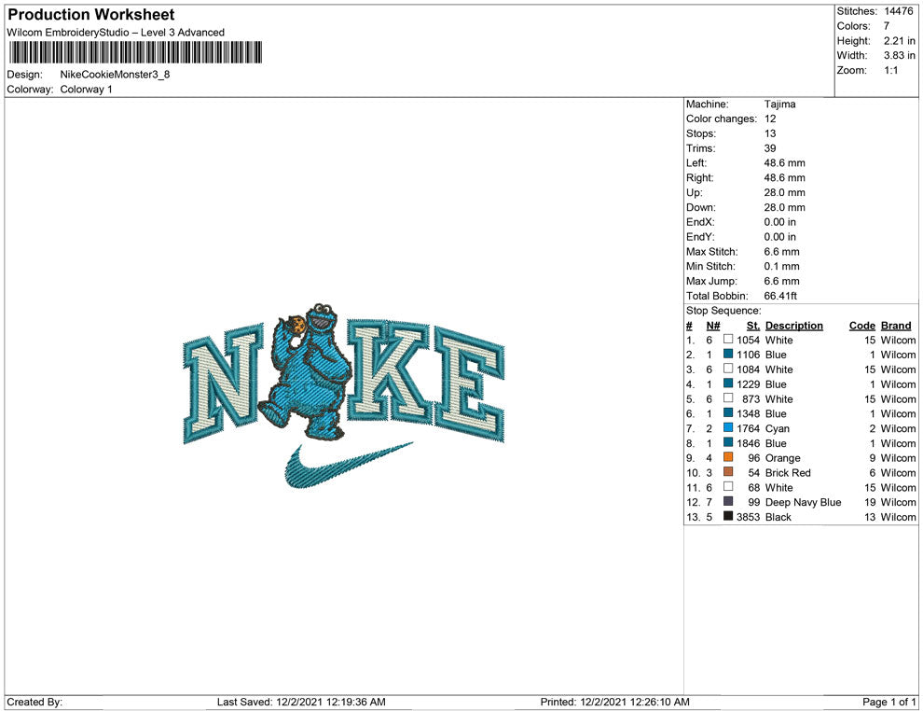
Task: Click the Deep Navy Blue swatch
Action: pyautogui.click(x=728, y=501)
